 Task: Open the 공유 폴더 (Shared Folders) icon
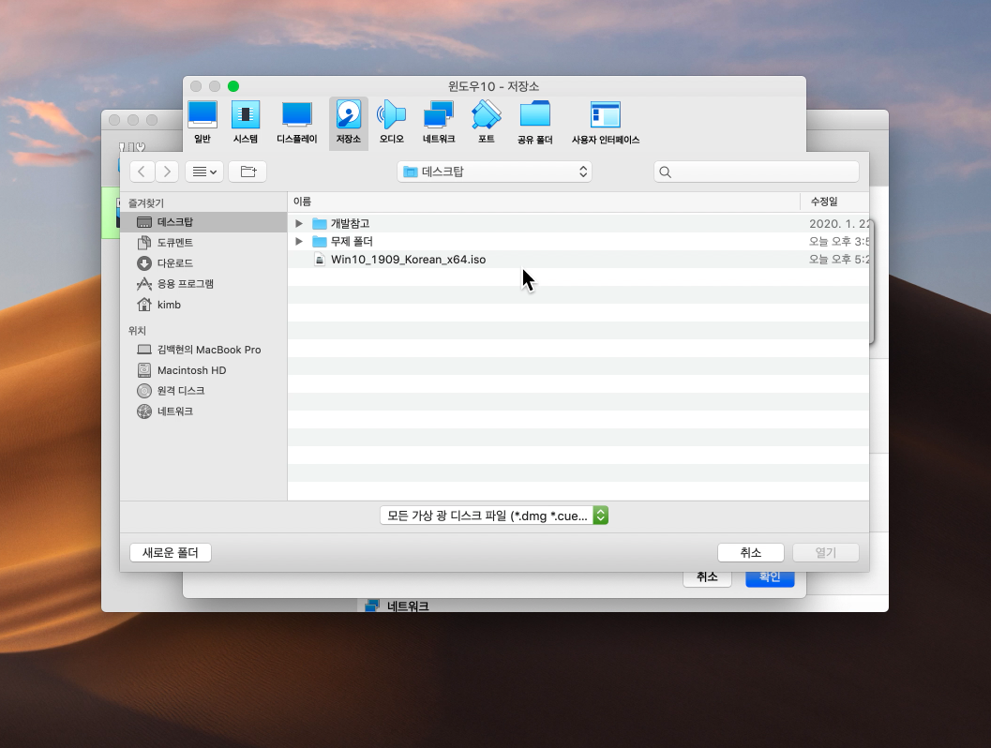click(x=534, y=123)
